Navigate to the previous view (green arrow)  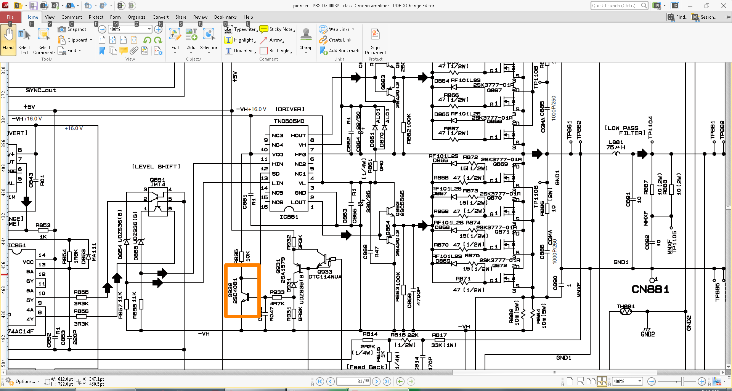[400, 381]
